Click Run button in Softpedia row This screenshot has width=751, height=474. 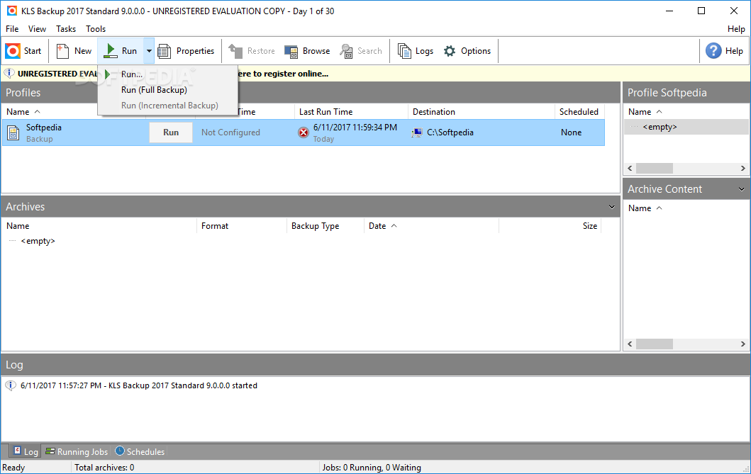tap(171, 132)
